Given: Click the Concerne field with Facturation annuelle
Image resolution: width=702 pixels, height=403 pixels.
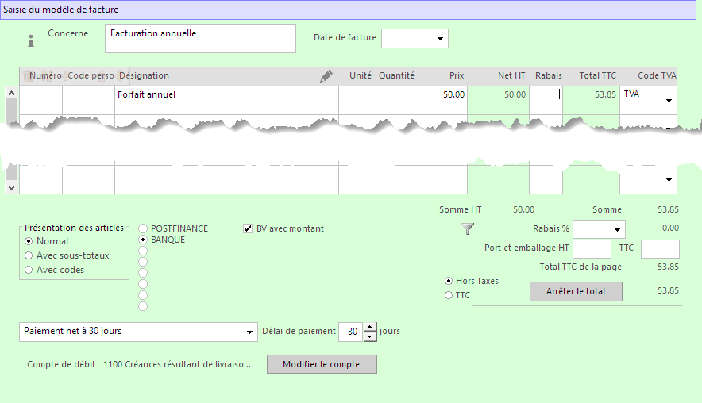Looking at the screenshot, I should pyautogui.click(x=200, y=38).
